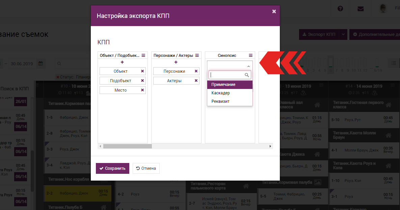Image resolution: width=400 pixels, height=210 pixels.
Task: Select the Каскадер option
Action: (x=230, y=93)
